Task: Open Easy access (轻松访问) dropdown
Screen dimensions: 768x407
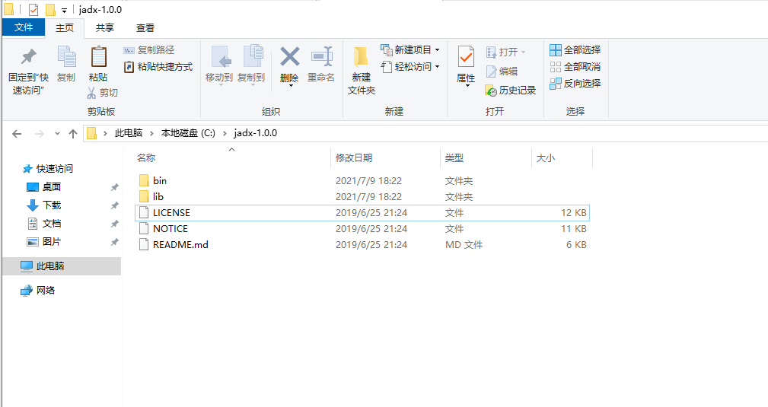Action: 410,67
